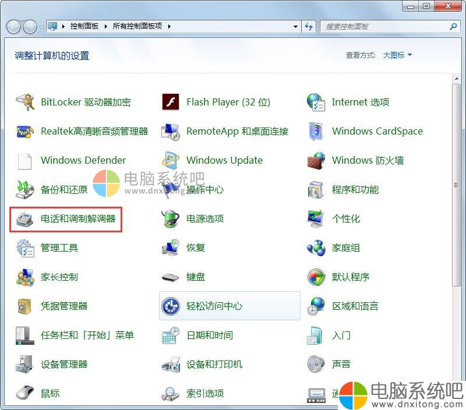Screen dimensions: 466x410
Task: Expand the arrow after 所有控制面板项 breadcrumb
Action: (x=170, y=26)
